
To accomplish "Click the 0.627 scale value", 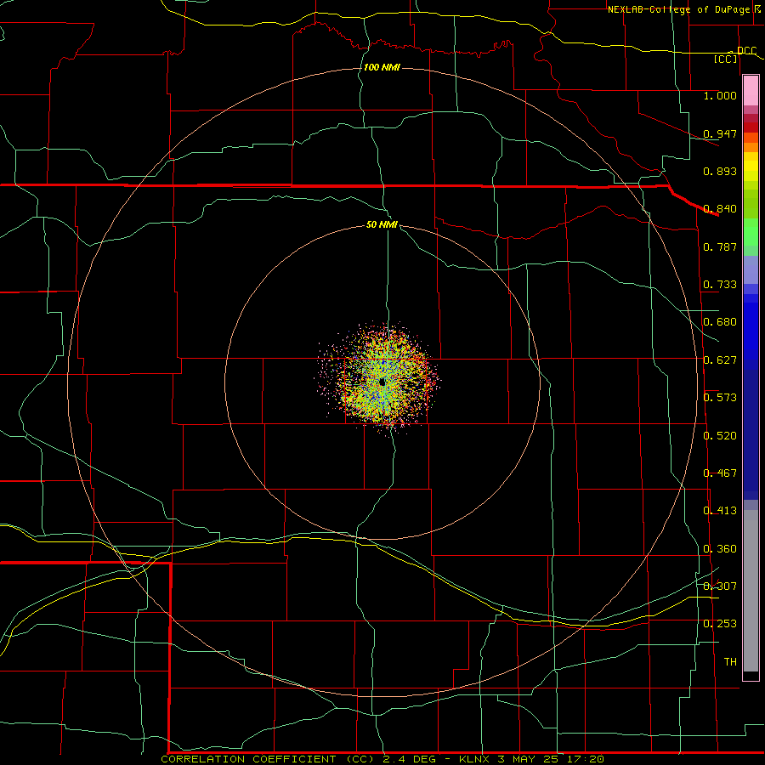I will pyautogui.click(x=720, y=360).
